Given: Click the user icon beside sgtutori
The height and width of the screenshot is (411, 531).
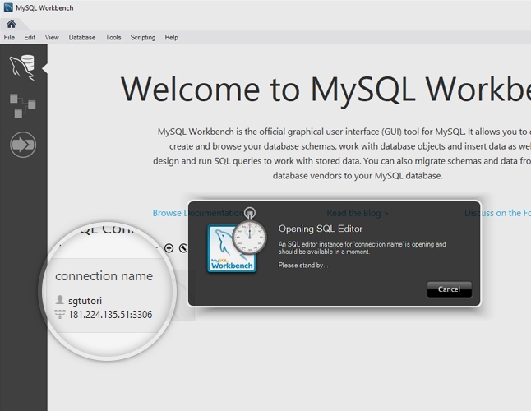Looking at the screenshot, I should click(60, 299).
